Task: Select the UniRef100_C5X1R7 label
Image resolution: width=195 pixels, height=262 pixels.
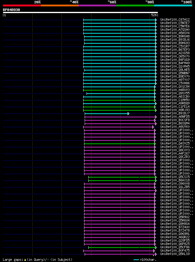Action: [x=175, y=47]
